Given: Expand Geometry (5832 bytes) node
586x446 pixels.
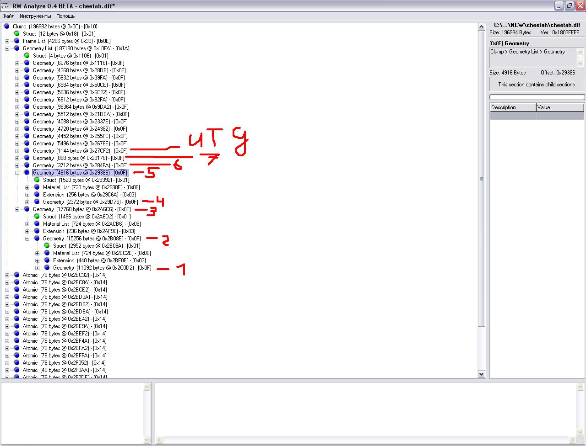Looking at the screenshot, I should 17,78.
